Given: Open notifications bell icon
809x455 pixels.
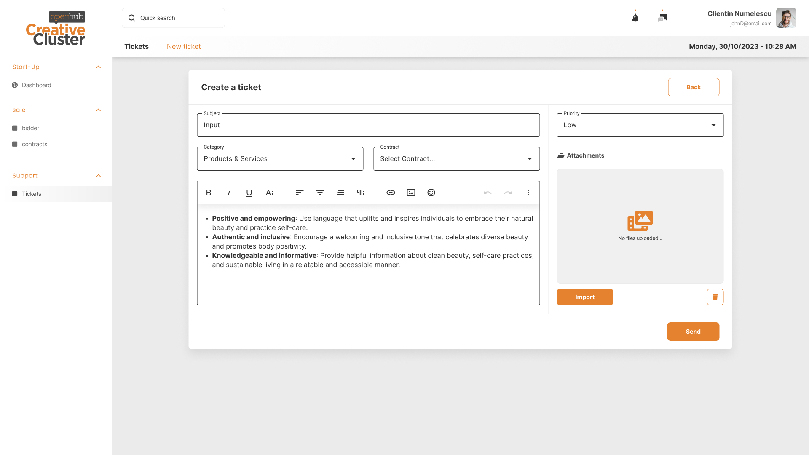Looking at the screenshot, I should [x=635, y=18].
